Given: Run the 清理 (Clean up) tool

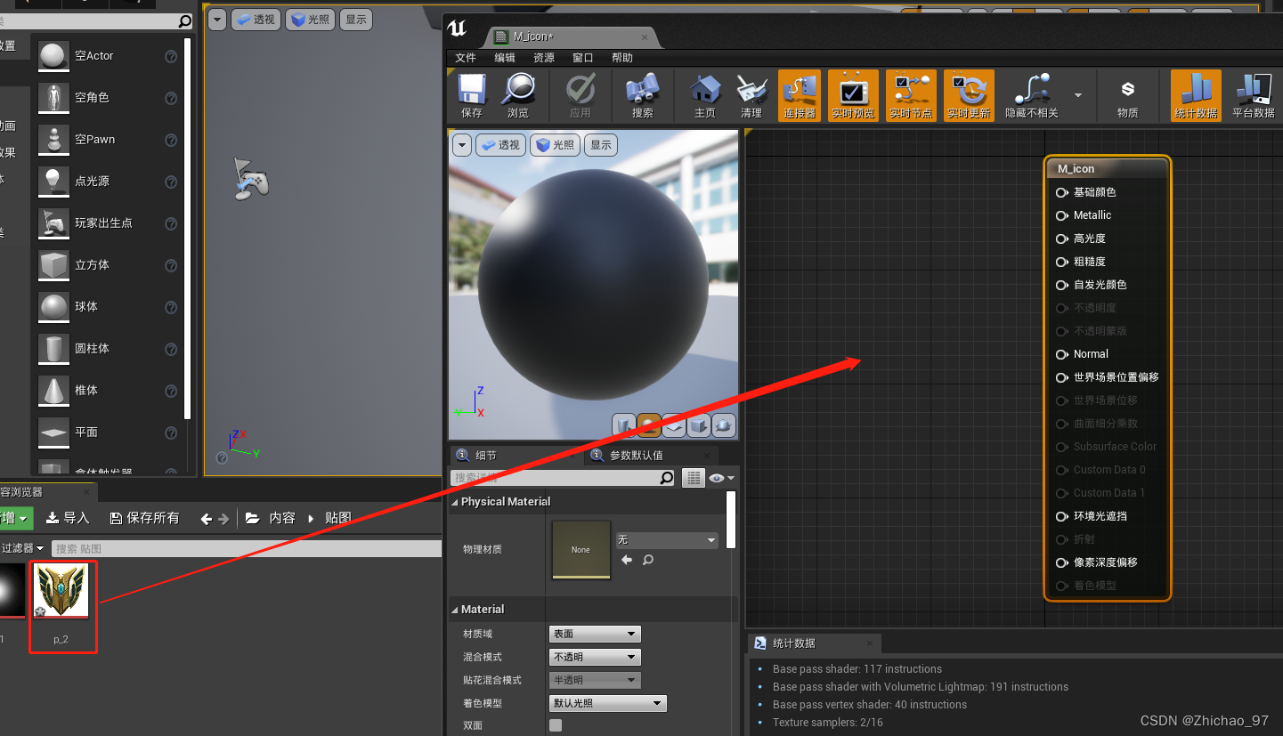Looking at the screenshot, I should [751, 95].
